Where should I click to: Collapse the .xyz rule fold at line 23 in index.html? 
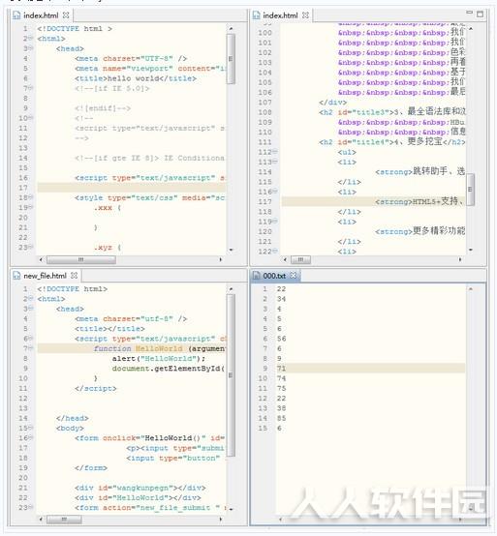point(31,247)
